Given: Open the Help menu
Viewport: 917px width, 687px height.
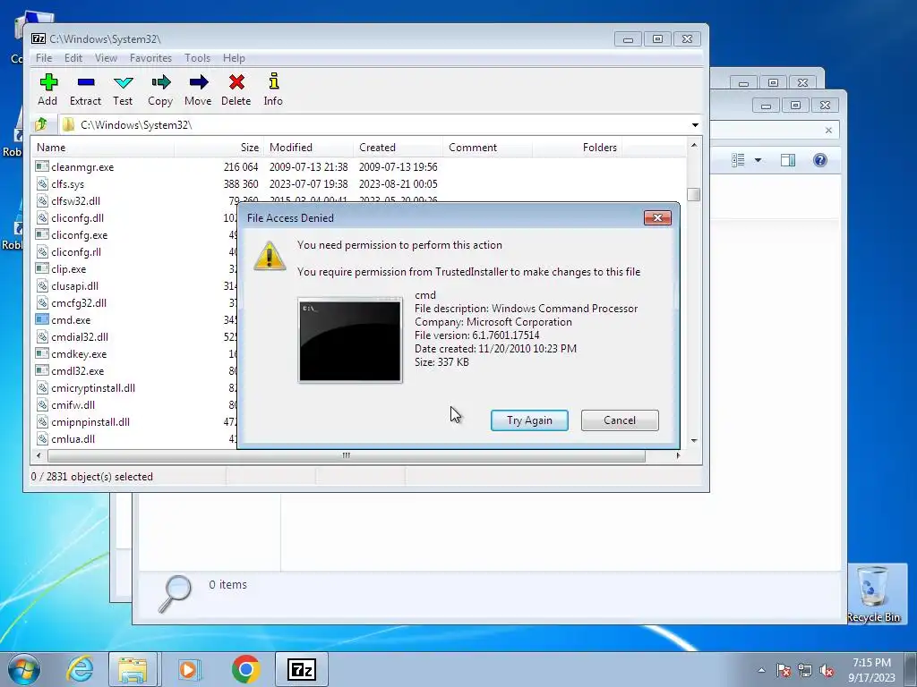Looking at the screenshot, I should click(234, 58).
